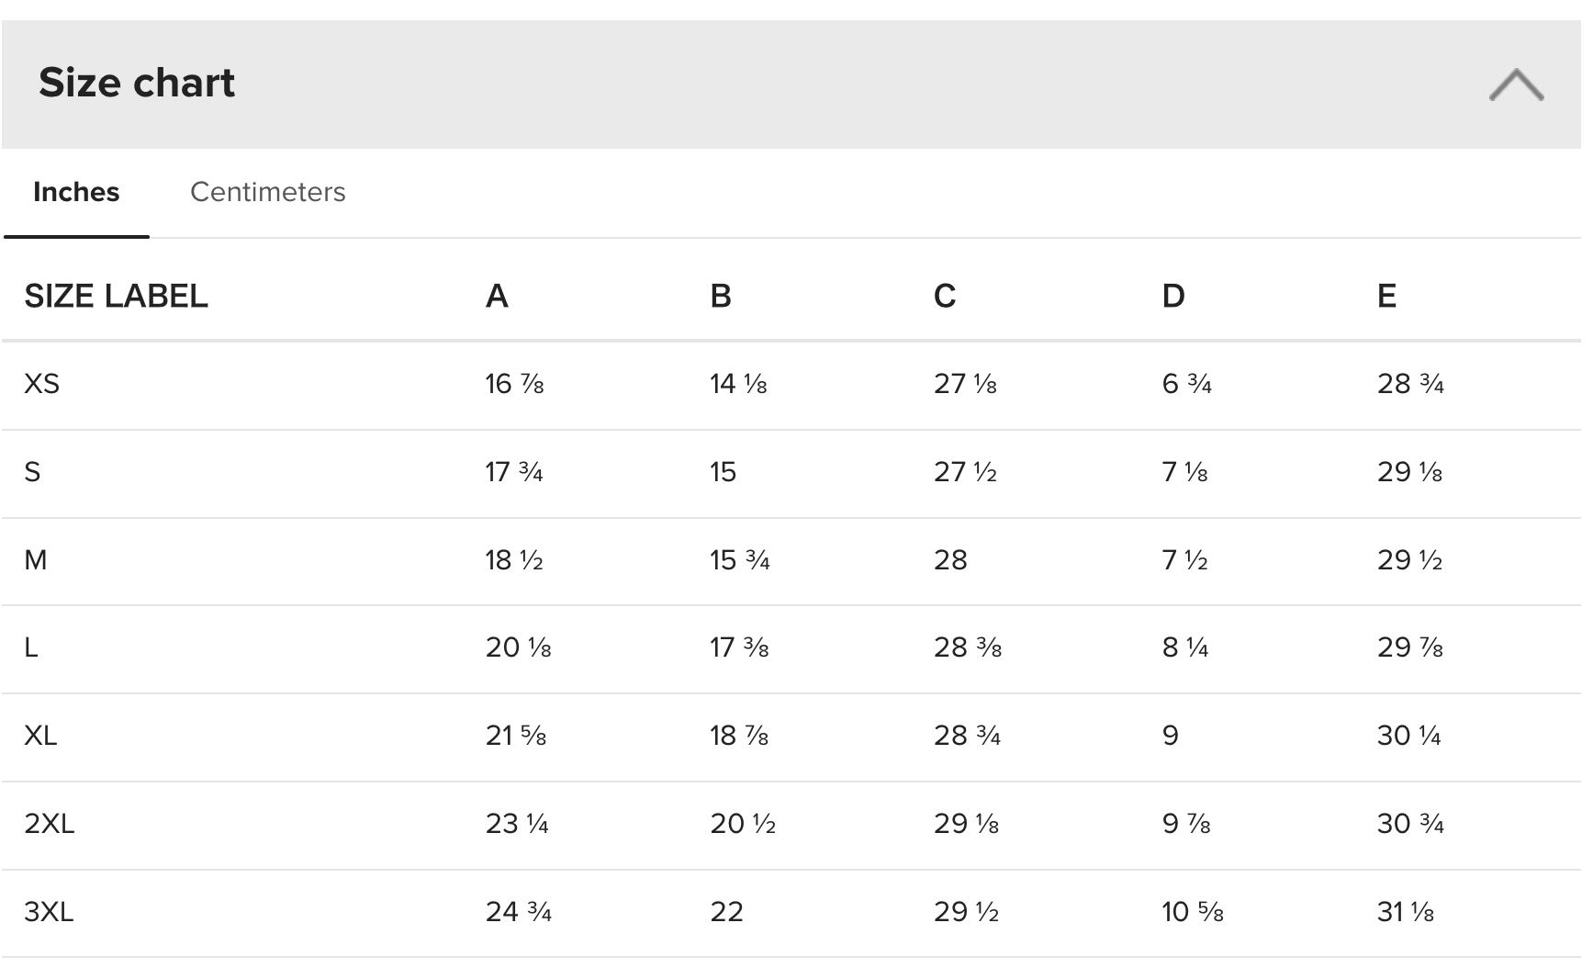Click column header C
The height and width of the screenshot is (979, 1593).
click(x=945, y=296)
